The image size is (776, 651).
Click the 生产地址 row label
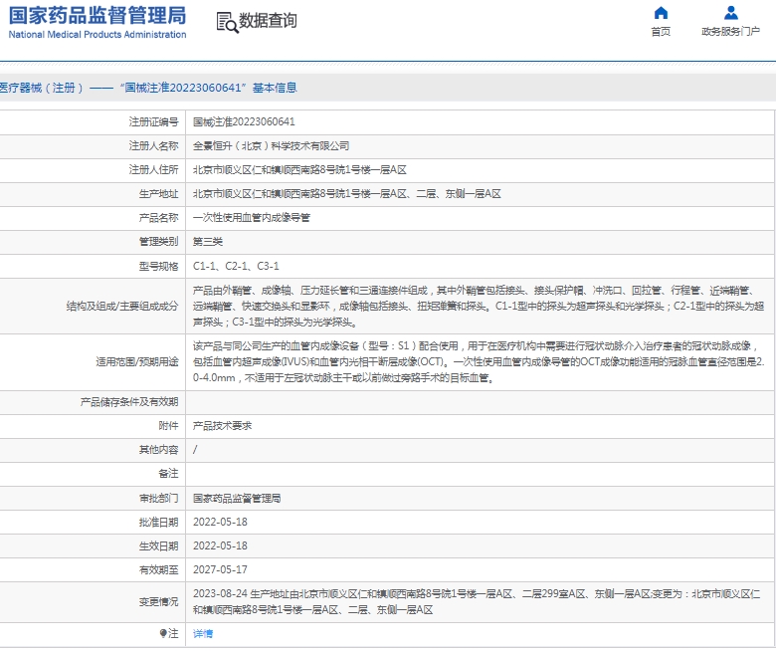159,193
